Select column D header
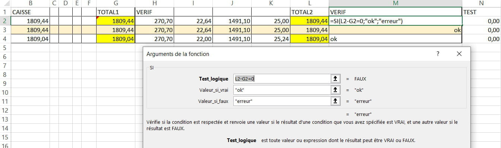Viewport: 501px width, 148px height. 66,3
